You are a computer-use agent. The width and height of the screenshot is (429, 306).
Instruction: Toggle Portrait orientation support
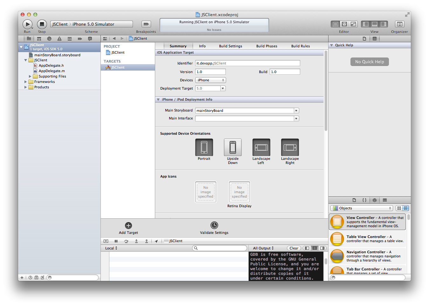pyautogui.click(x=204, y=147)
